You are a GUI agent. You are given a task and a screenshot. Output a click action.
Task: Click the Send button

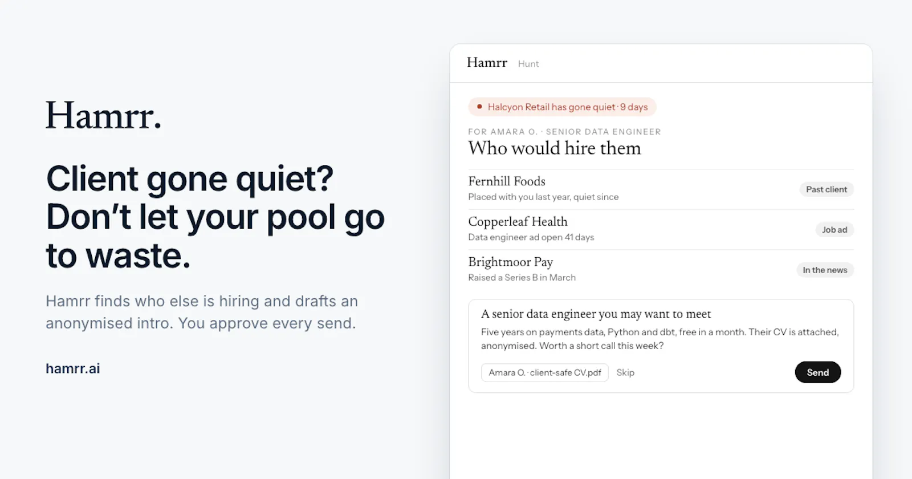[x=817, y=372]
